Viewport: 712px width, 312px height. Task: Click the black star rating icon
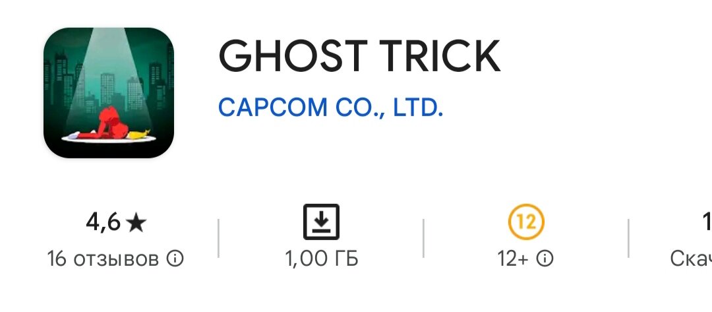pyautogui.click(x=136, y=224)
